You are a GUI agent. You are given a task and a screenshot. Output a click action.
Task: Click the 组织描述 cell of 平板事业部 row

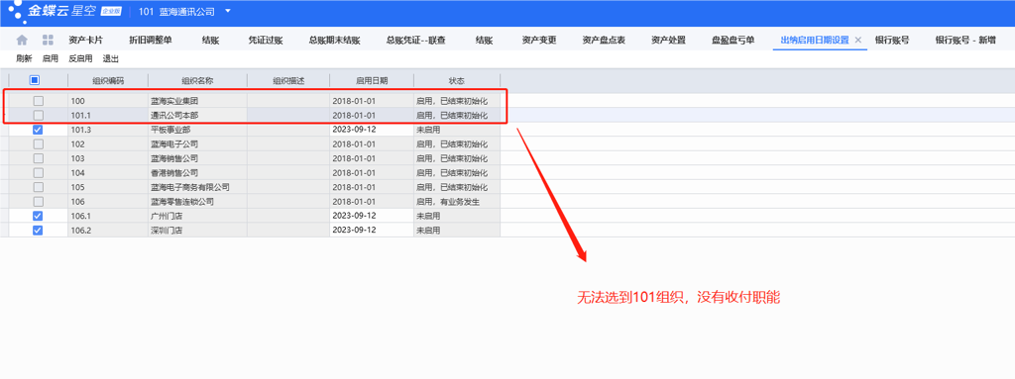288,130
